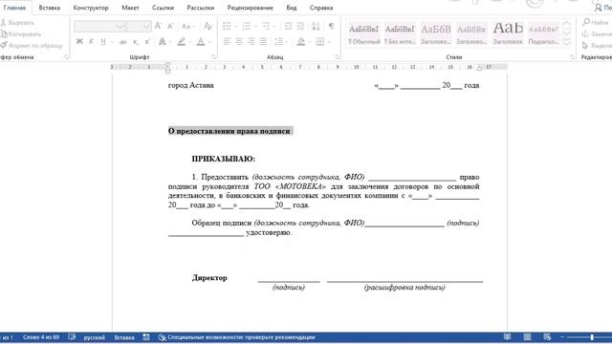
Task: Open font size dropdown
Action: point(146,27)
